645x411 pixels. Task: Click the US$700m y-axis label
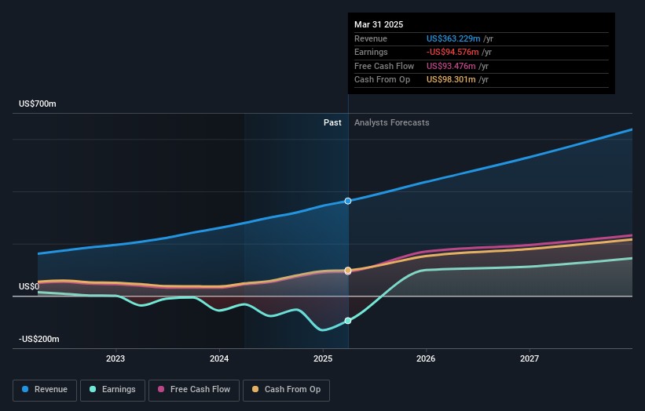(x=38, y=104)
